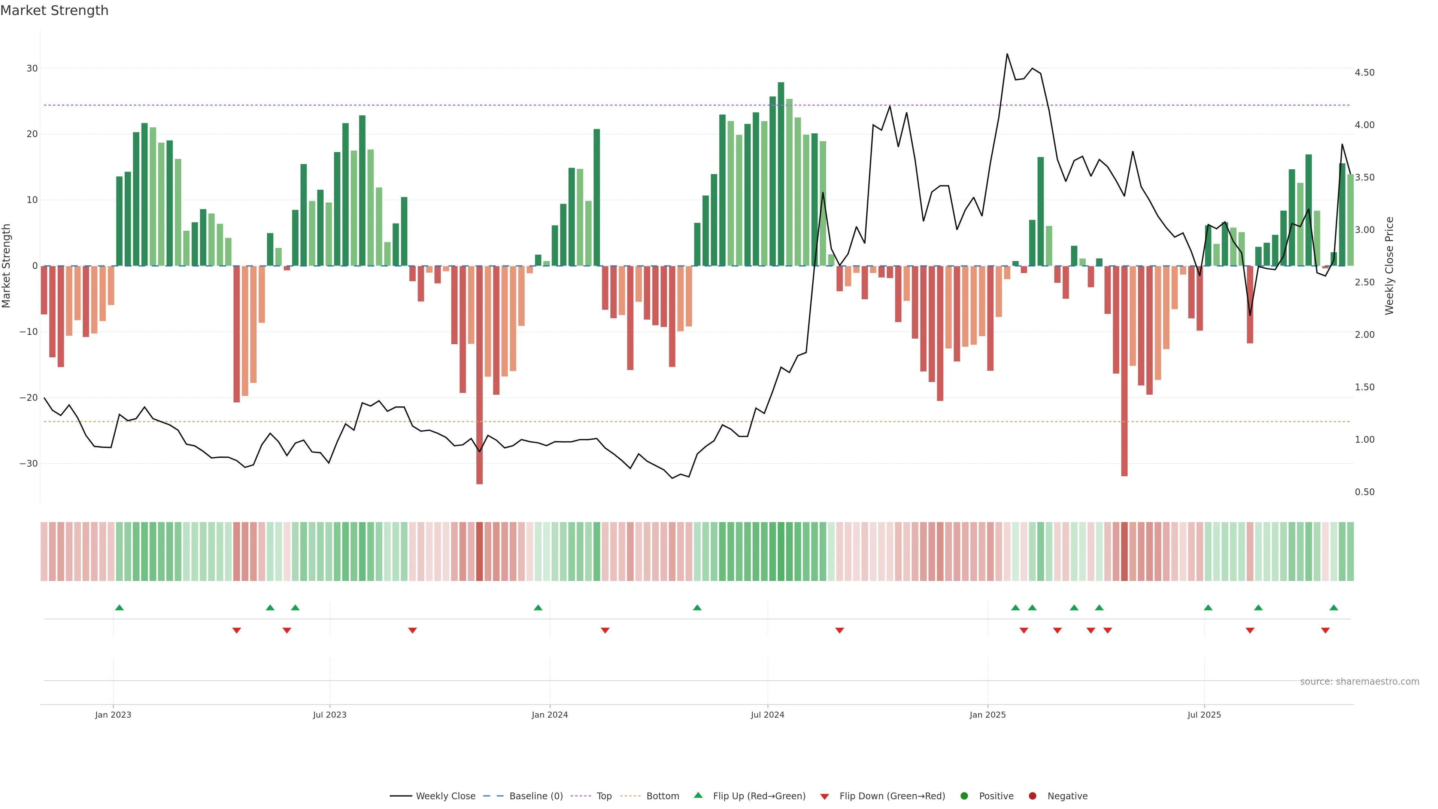Viewport: 1438px width, 809px height.
Task: Click the red flip-down marker after Jan 2024
Action: pyautogui.click(x=605, y=630)
